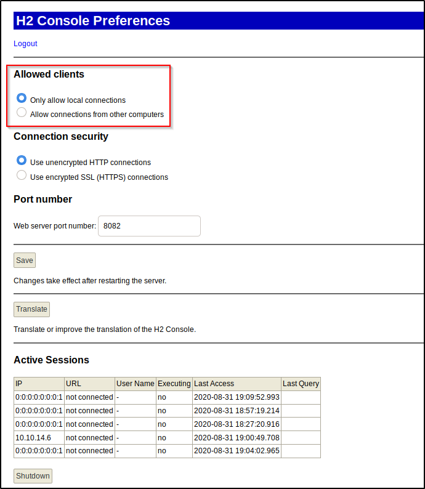This screenshot has height=489, width=425.
Task: Click the URL column header
Action: [89, 384]
